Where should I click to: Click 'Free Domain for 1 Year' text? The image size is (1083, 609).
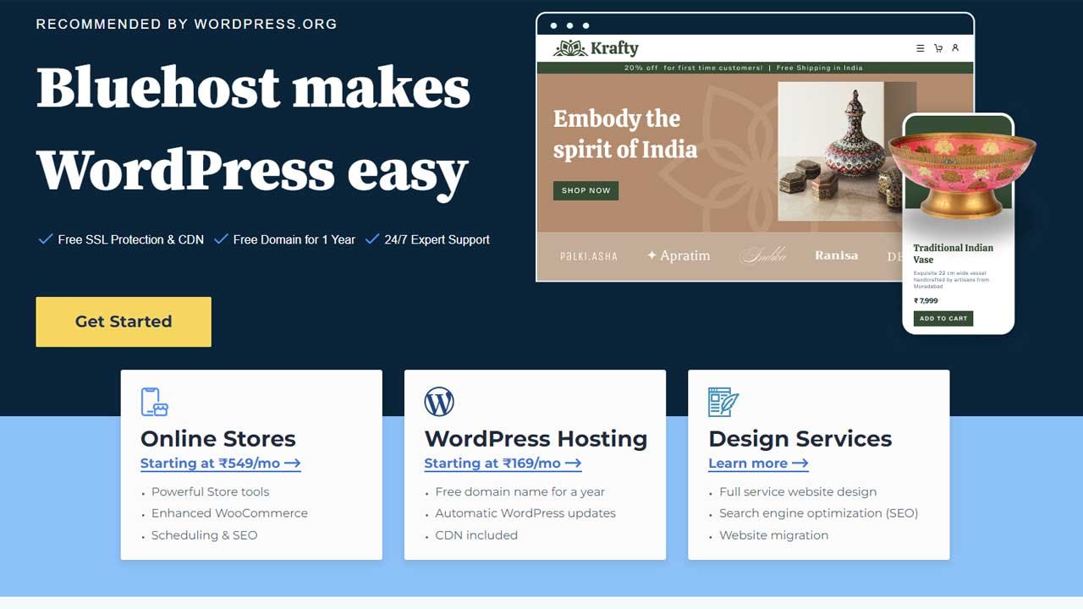pyautogui.click(x=294, y=239)
